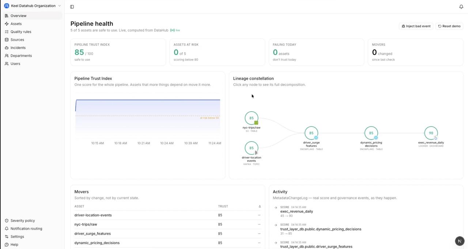Click the Users sidebar icon

tap(7, 64)
